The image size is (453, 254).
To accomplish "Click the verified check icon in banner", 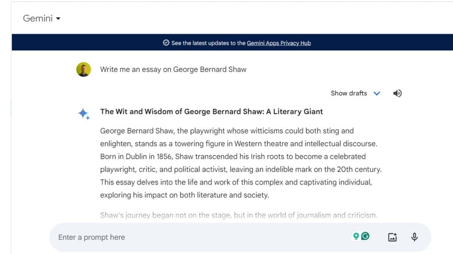I will pyautogui.click(x=166, y=43).
